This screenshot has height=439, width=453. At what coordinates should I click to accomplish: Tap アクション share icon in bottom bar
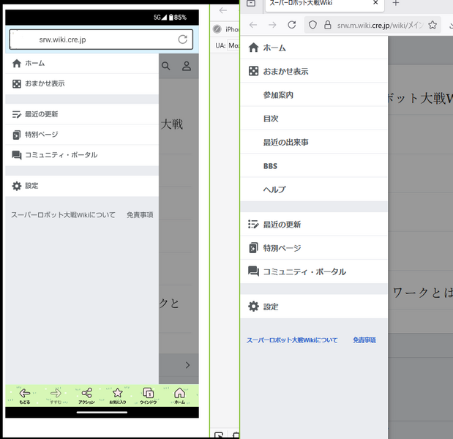pyautogui.click(x=86, y=395)
